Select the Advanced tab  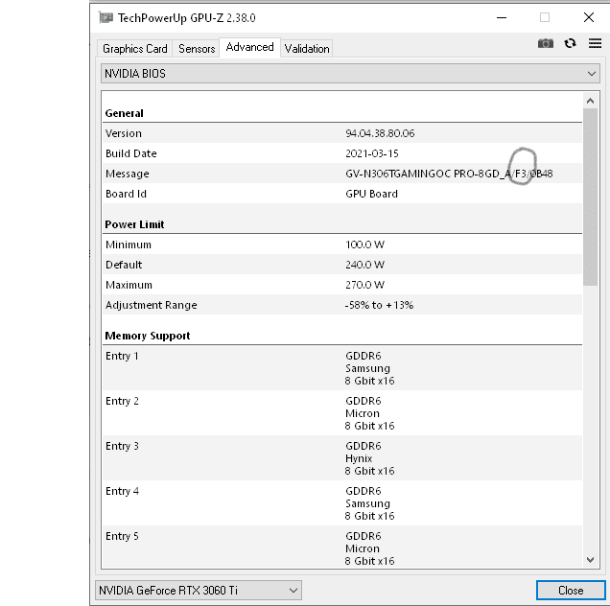tap(249, 47)
